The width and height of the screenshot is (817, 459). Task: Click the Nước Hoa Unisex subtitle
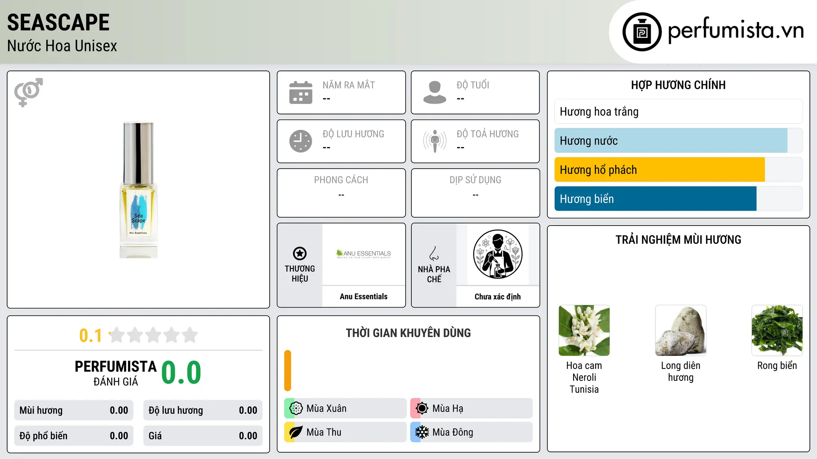click(62, 46)
